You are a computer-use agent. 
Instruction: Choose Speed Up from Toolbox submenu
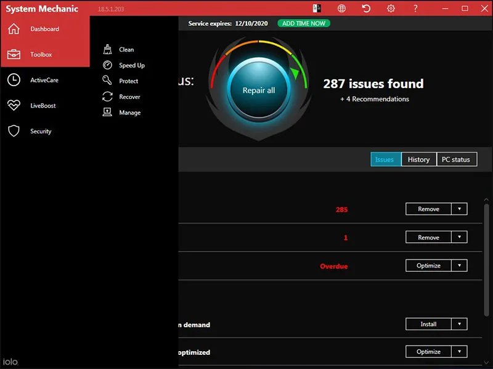coord(132,65)
